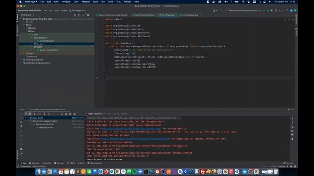Viewport: 314px width, 176px height.
Task: Open the Refactor menu
Action: (x=86, y=2)
